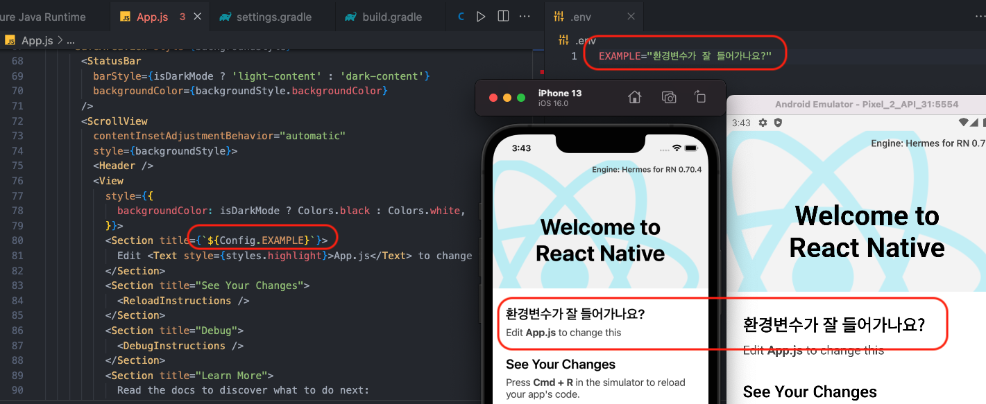Screen dimensions: 986x404
Task: Click the 3:43 clock in Android status bar
Action: 741,123
